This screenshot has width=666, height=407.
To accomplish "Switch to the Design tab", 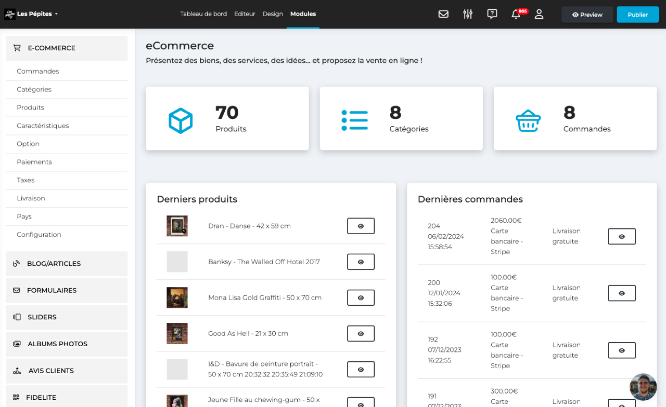I will [x=272, y=14].
